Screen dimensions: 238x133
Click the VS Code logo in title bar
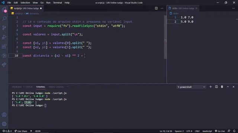pos(3,3)
